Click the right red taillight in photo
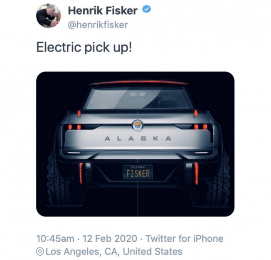This screenshot has width=271, height=260. point(200,127)
